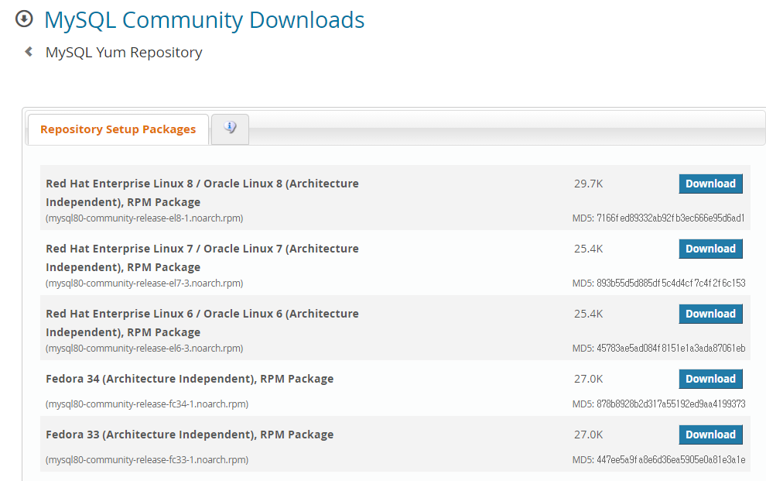Download the Fedora 34 RPM package
This screenshot has width=766, height=481.
pyautogui.click(x=710, y=379)
